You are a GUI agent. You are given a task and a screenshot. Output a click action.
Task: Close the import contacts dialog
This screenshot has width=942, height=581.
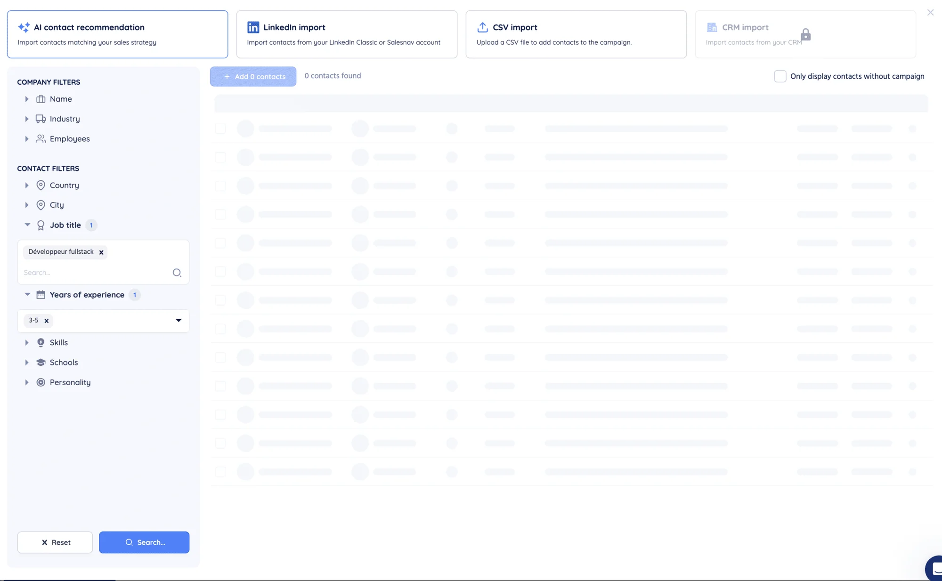tap(930, 13)
